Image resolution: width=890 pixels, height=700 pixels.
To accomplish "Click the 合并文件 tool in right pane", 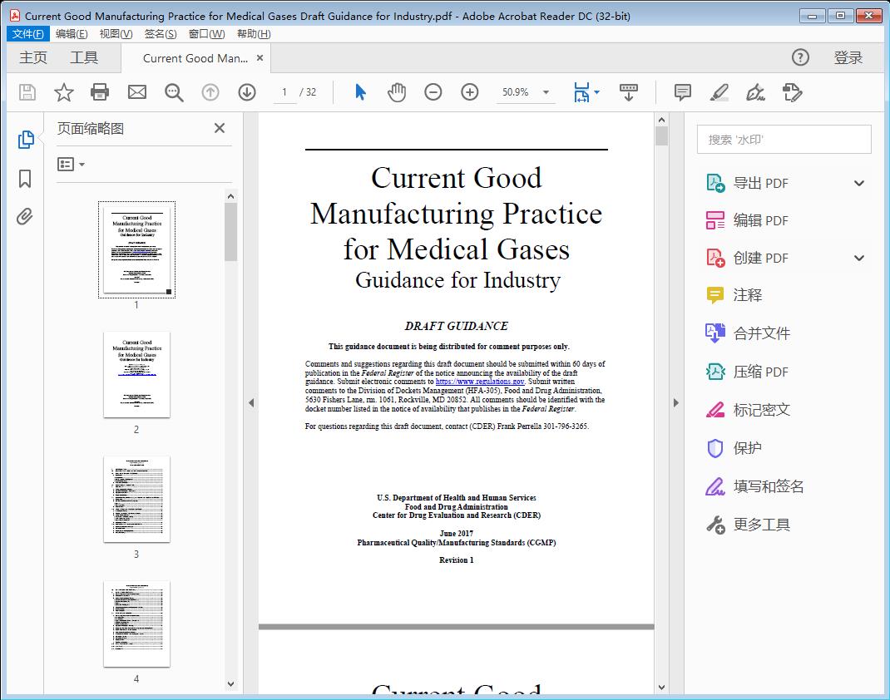I will [761, 333].
